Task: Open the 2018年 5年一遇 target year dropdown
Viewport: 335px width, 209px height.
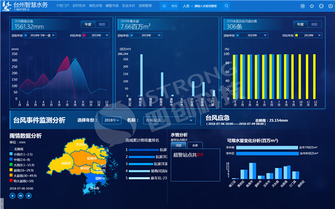Action: [x=40, y=36]
